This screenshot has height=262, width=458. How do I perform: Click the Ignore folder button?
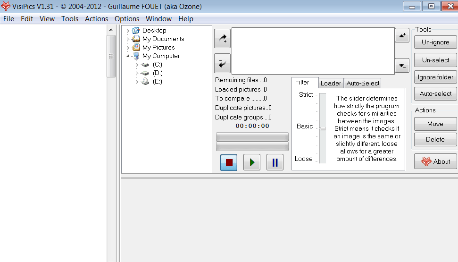point(435,77)
